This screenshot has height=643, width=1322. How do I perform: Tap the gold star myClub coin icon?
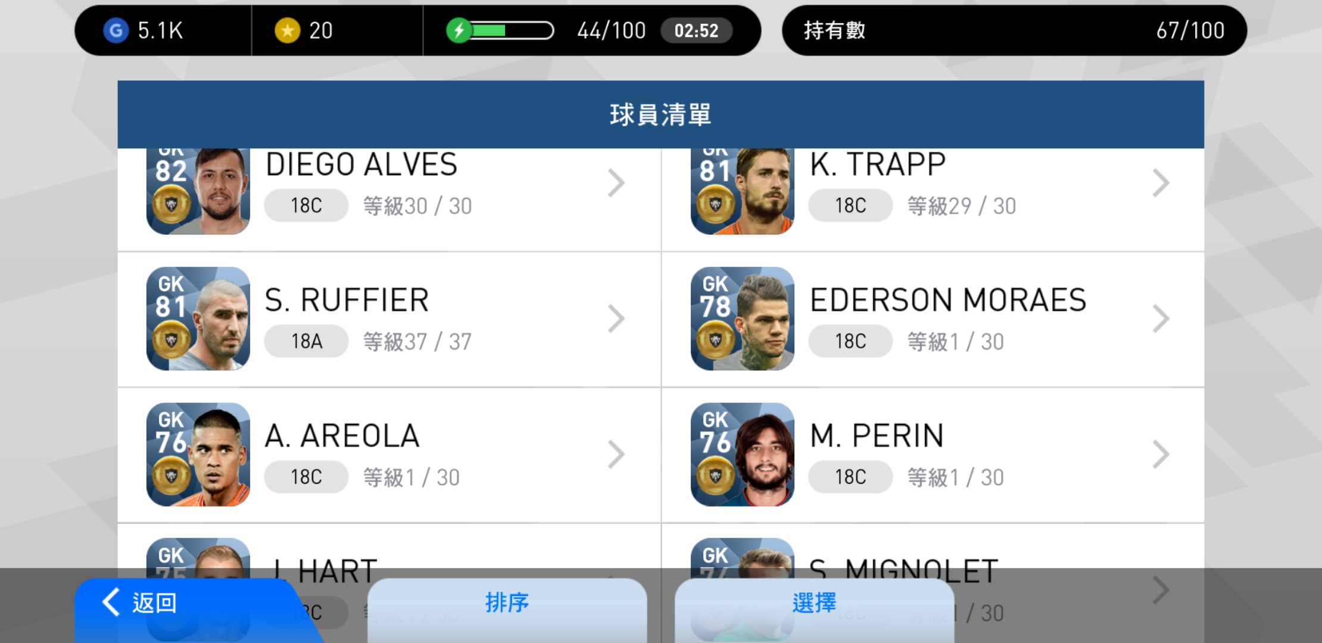288,30
